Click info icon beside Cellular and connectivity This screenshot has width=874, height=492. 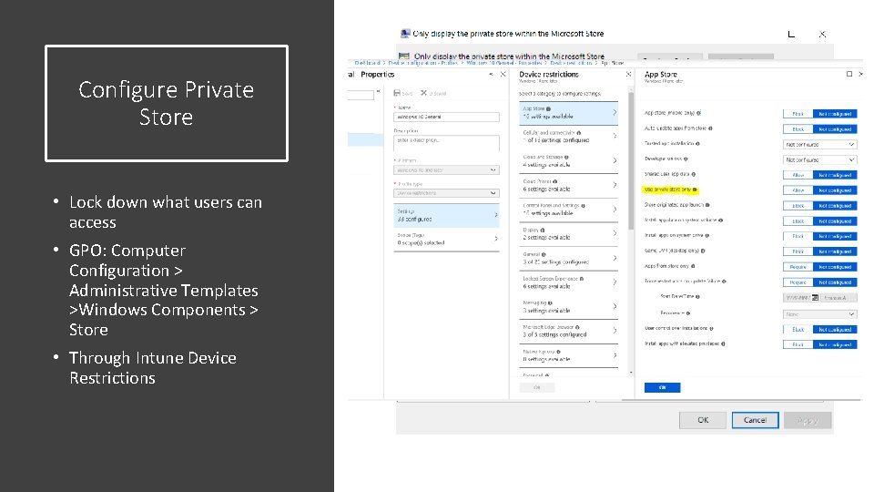[579, 133]
